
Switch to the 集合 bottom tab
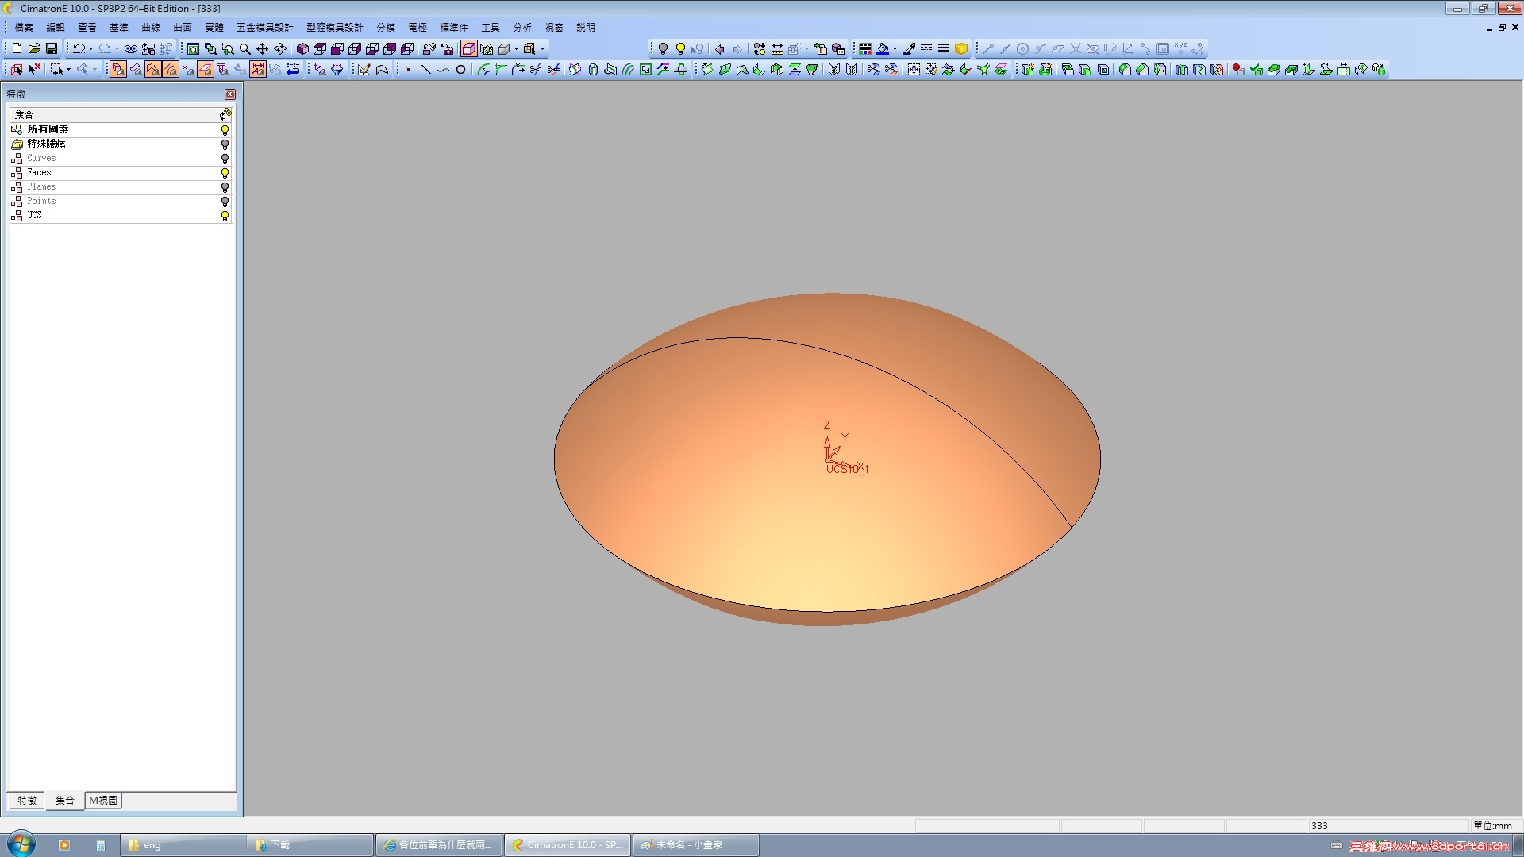click(x=65, y=800)
